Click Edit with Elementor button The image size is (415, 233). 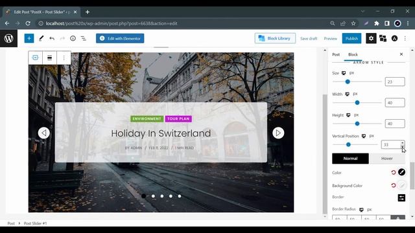[120, 38]
